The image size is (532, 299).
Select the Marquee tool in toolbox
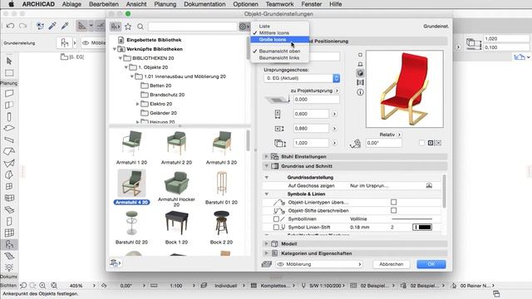coord(9,73)
